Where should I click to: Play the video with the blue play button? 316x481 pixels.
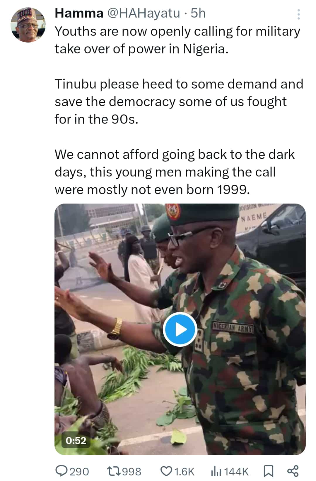[180, 329]
